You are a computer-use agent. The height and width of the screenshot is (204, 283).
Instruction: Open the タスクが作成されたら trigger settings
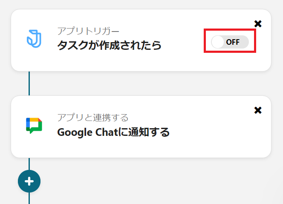click(x=110, y=45)
